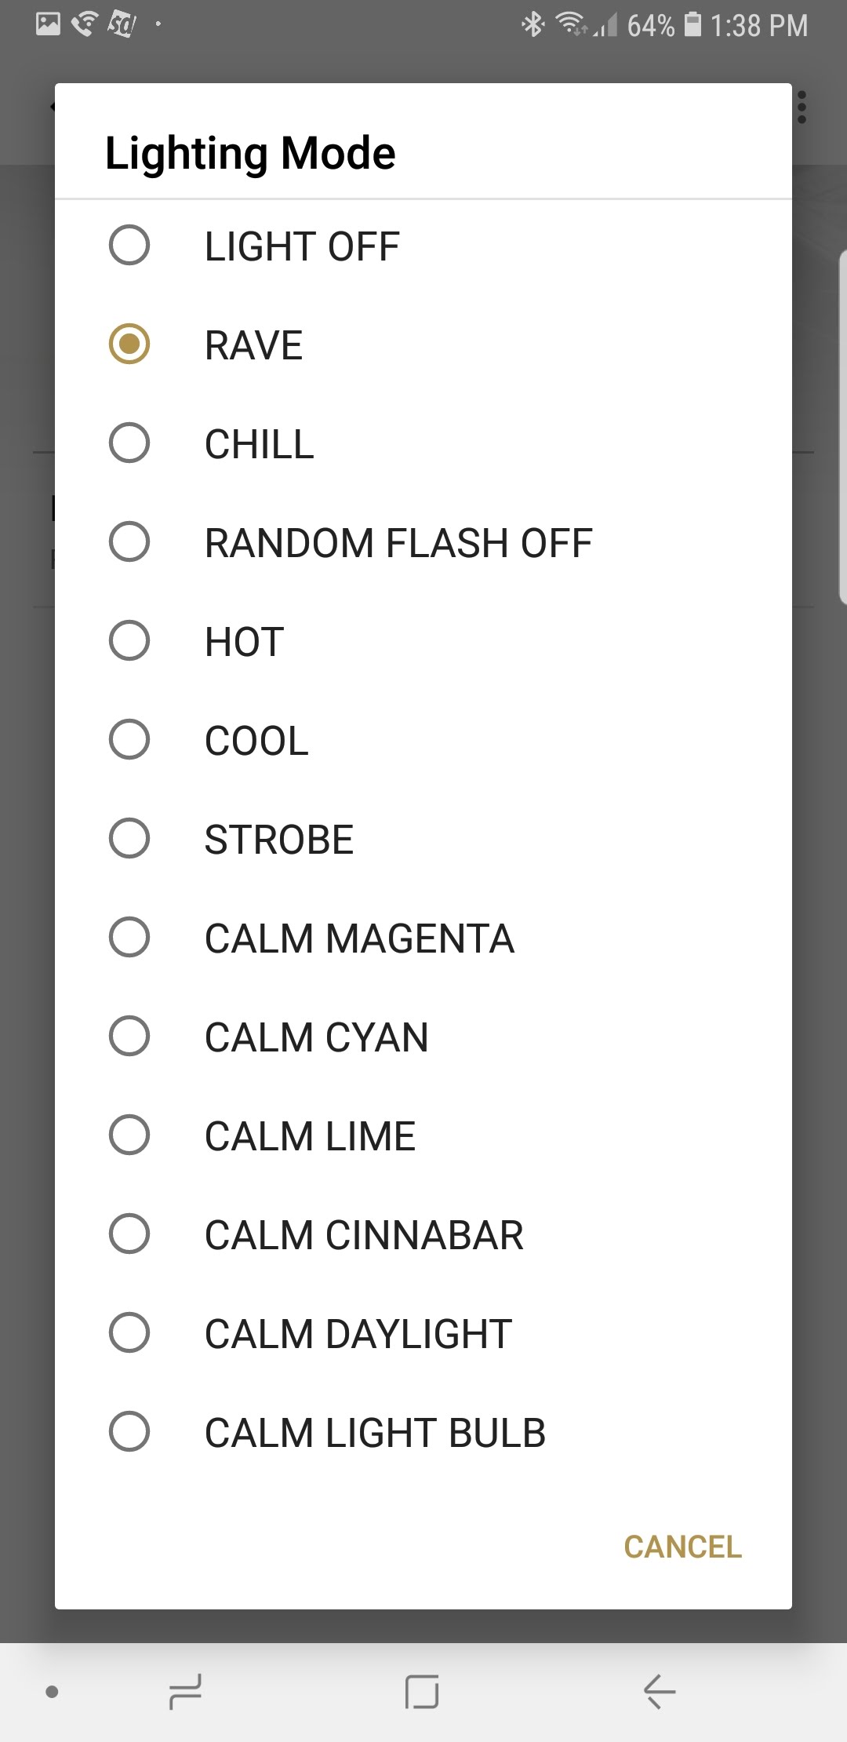Tap the gallery notification icon
This screenshot has height=1742, width=847.
point(48,24)
